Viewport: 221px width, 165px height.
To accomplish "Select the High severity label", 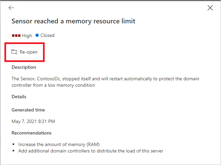I will coord(27,36).
